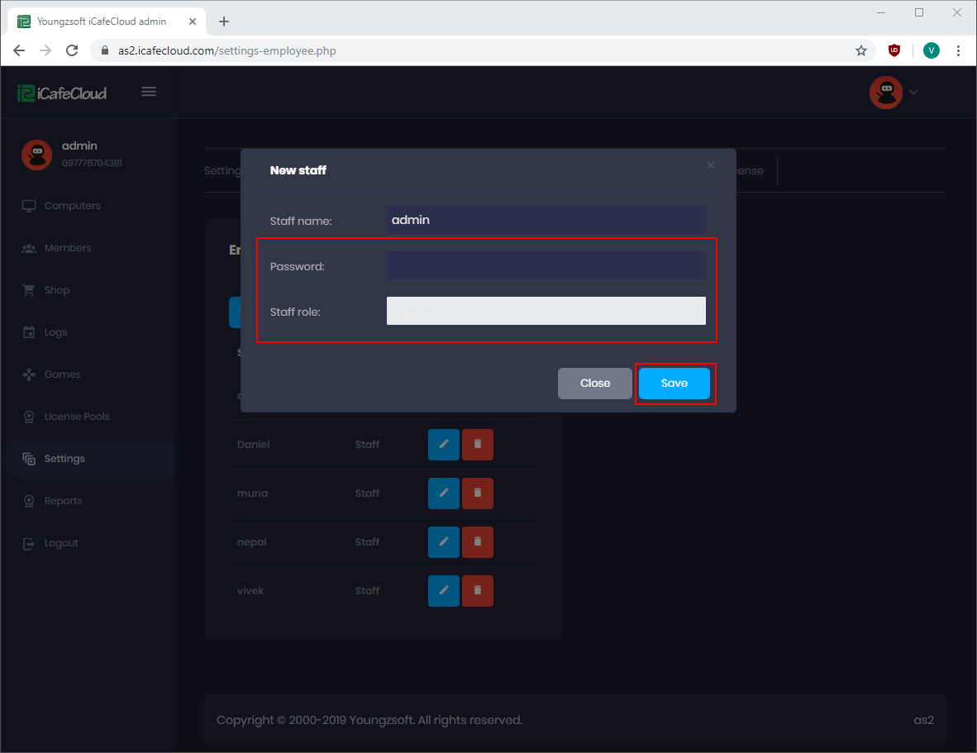
Task: Click the edit pencil icon for Daniel
Action: click(443, 445)
